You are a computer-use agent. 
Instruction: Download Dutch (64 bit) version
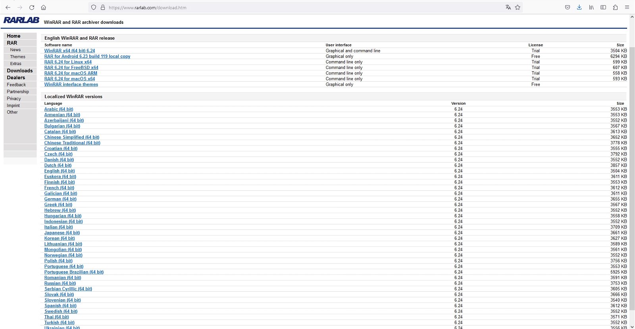coord(58,165)
